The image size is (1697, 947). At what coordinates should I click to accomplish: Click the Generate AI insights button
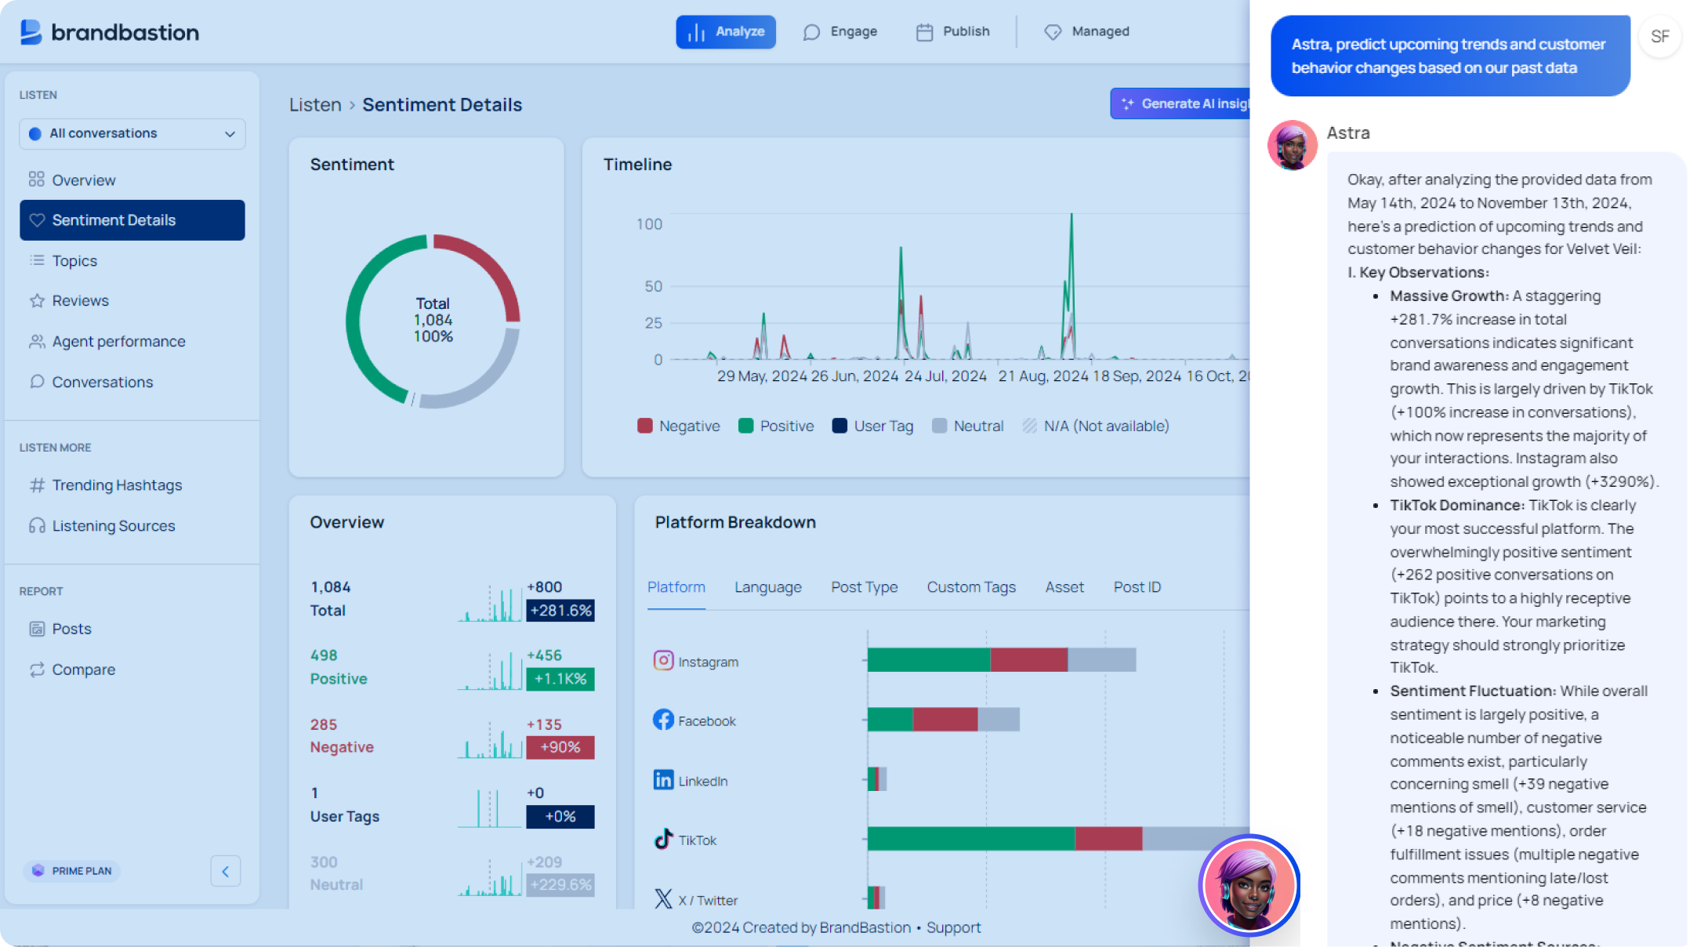(1182, 103)
